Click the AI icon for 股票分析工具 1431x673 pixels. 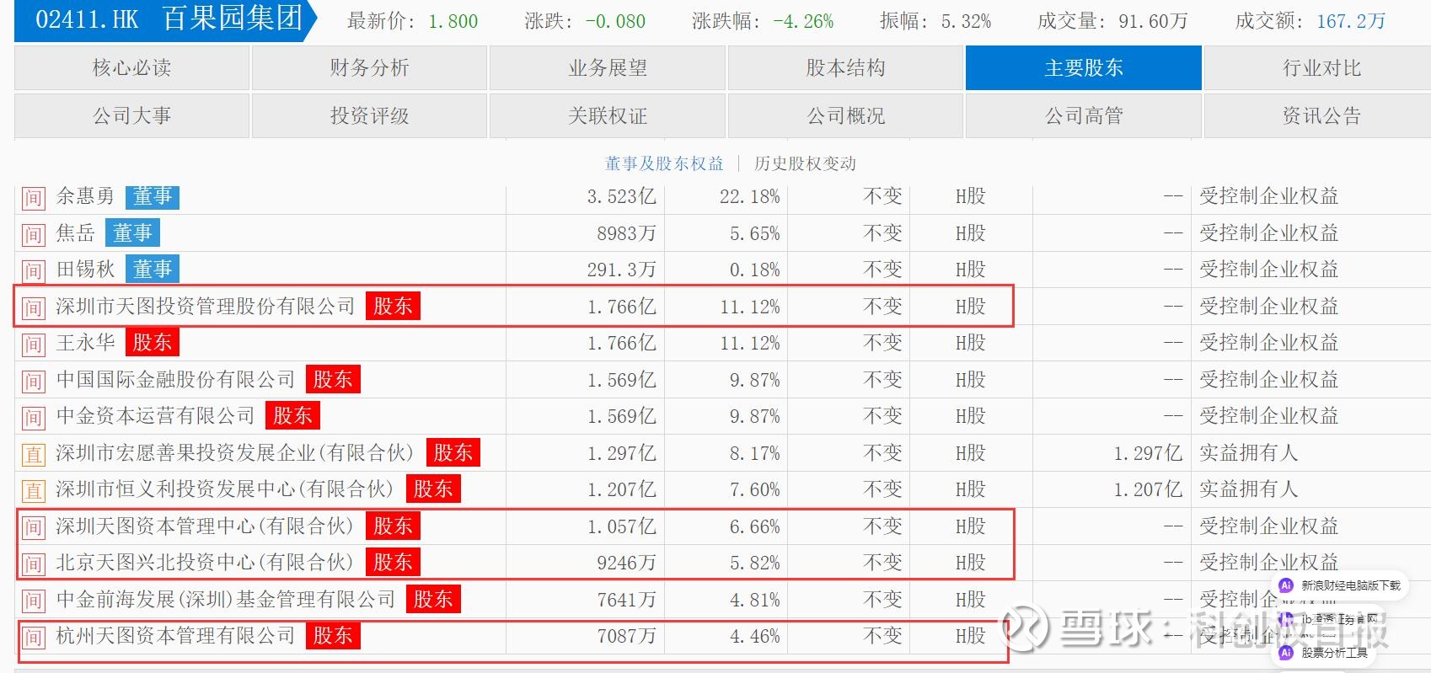[x=1286, y=653]
